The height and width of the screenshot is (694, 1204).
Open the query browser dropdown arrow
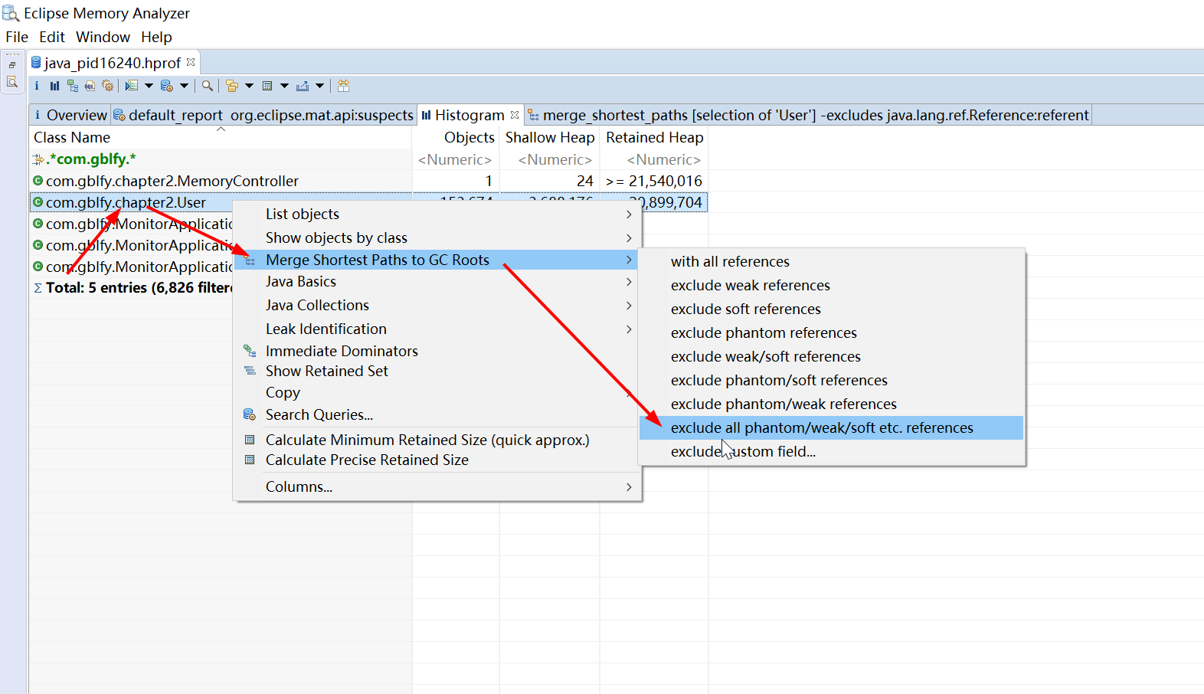184,86
